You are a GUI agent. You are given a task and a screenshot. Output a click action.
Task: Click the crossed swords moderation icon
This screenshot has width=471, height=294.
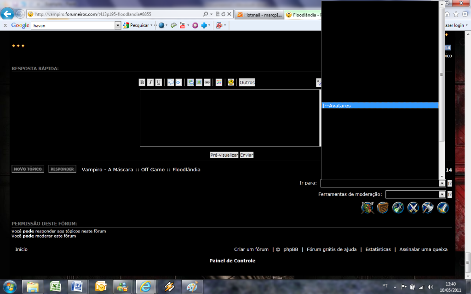coord(413,208)
